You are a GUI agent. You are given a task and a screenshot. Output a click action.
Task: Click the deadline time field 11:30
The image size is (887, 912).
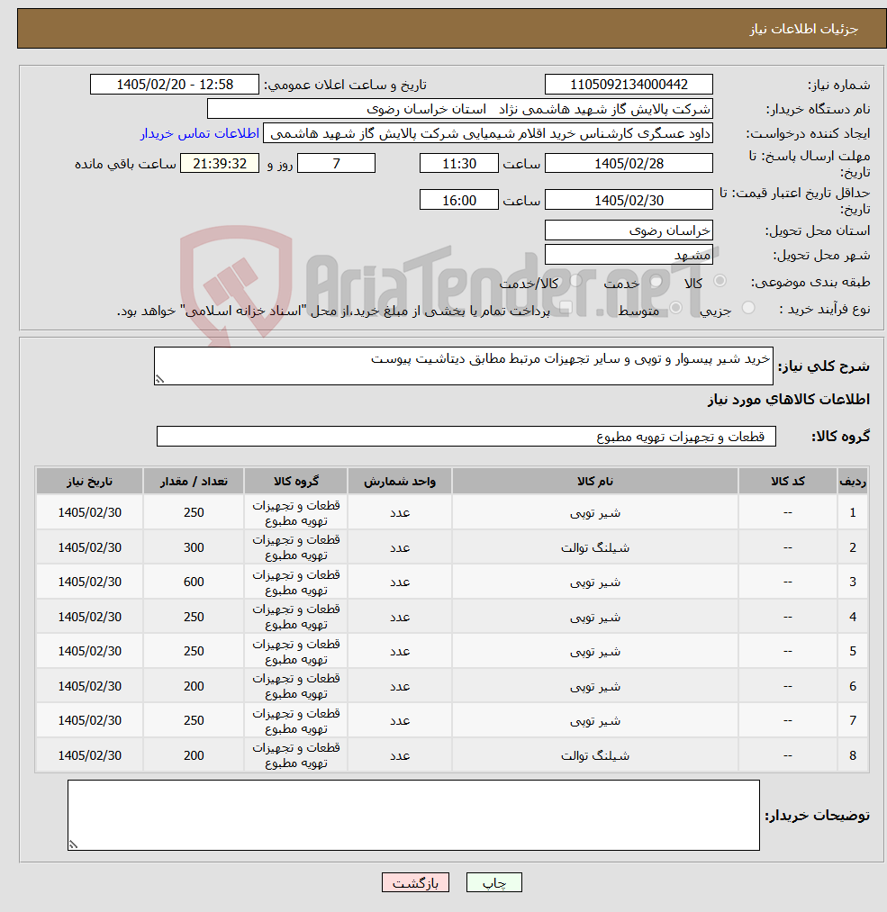tap(459, 164)
